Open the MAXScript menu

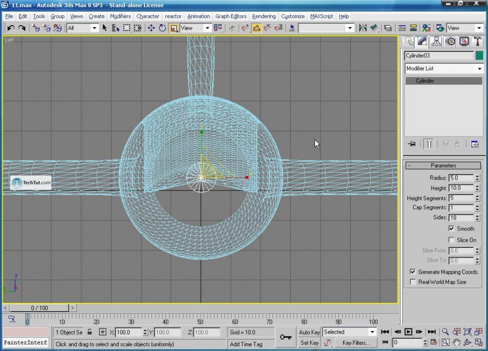coord(322,16)
